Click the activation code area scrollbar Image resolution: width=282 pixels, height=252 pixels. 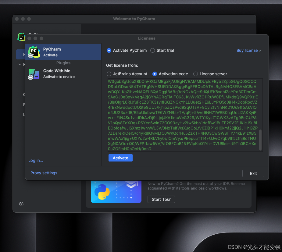[260, 140]
